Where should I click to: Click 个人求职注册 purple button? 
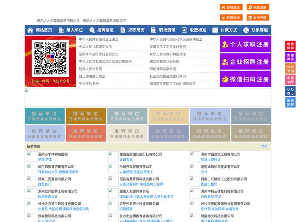pyautogui.click(x=245, y=44)
